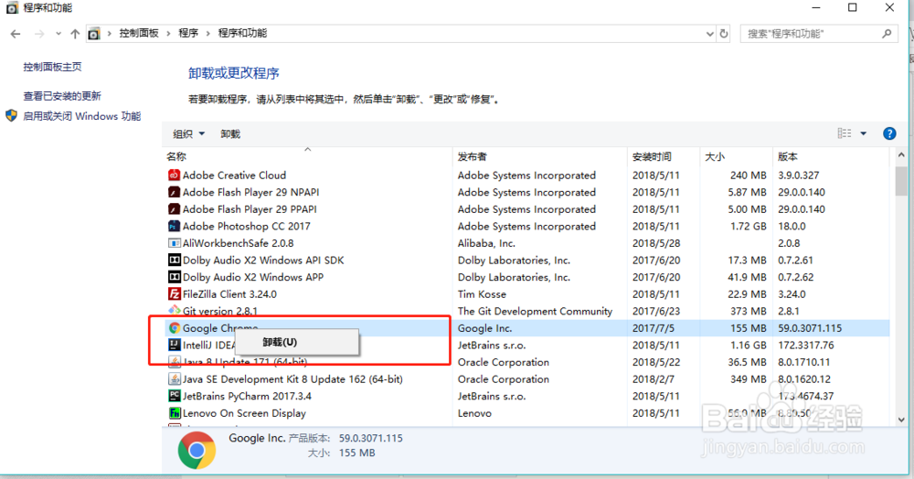Expand breadcrumb arrow after 程序

coord(208,34)
